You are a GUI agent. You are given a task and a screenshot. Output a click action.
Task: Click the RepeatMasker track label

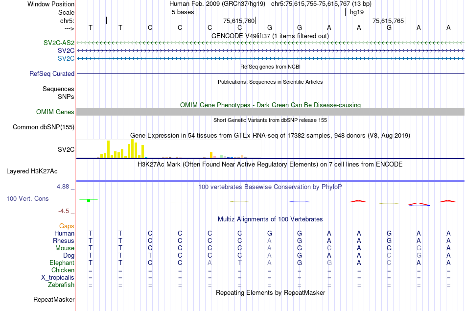click(54, 299)
